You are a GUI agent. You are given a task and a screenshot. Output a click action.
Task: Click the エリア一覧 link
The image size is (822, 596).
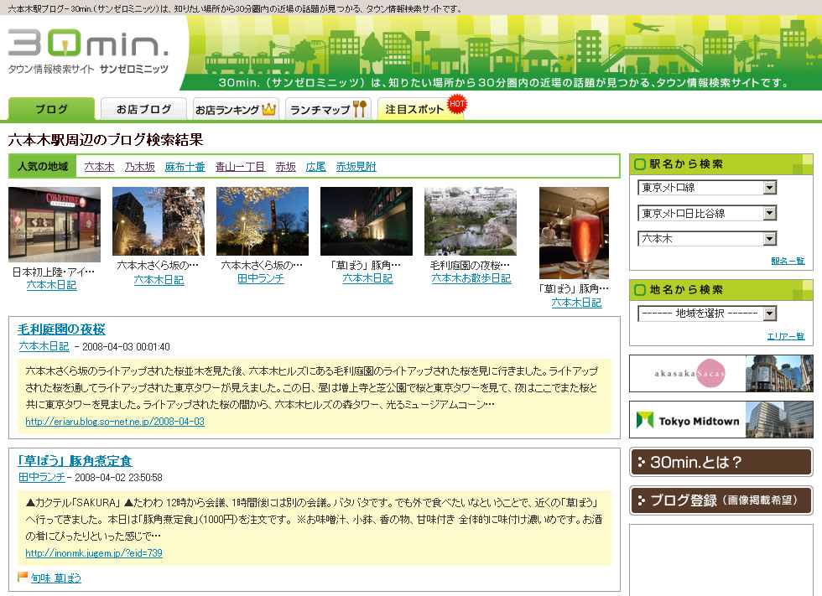(785, 335)
